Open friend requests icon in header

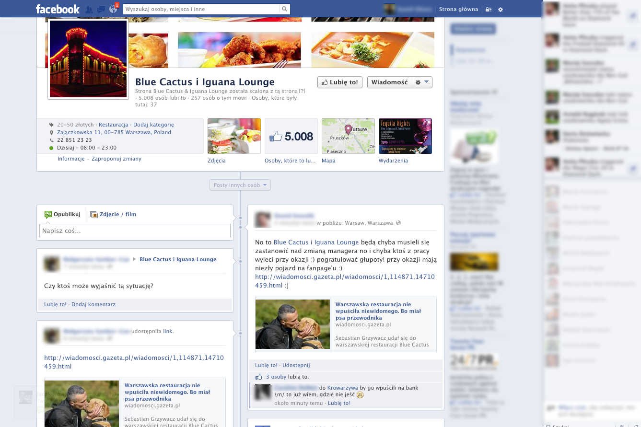tap(89, 9)
